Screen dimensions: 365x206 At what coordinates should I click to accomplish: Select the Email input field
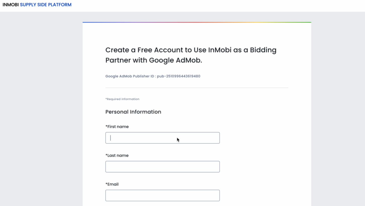162,195
